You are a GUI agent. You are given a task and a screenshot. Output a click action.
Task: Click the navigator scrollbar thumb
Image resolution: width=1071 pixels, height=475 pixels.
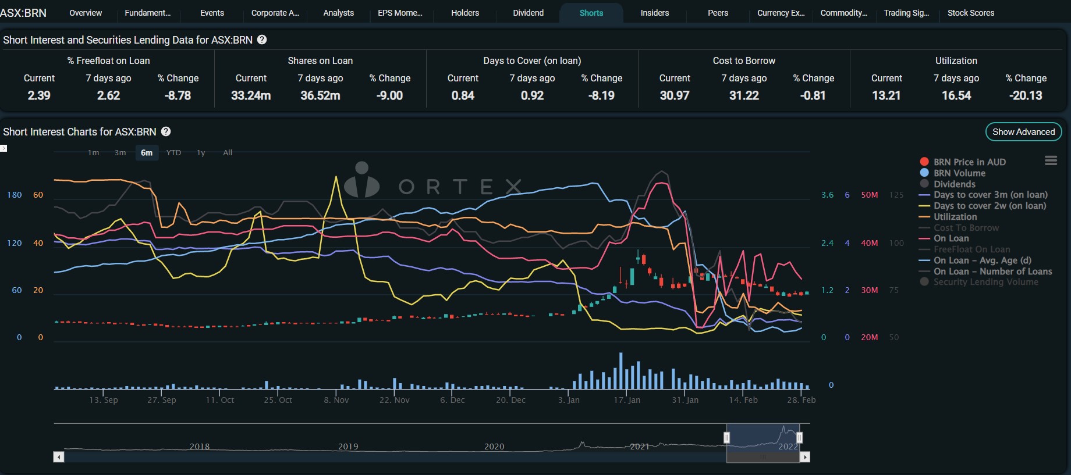click(763, 457)
